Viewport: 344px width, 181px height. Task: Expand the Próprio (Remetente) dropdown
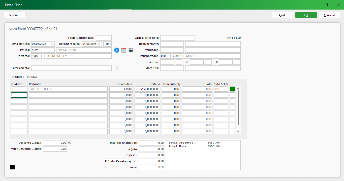pos(134,161)
